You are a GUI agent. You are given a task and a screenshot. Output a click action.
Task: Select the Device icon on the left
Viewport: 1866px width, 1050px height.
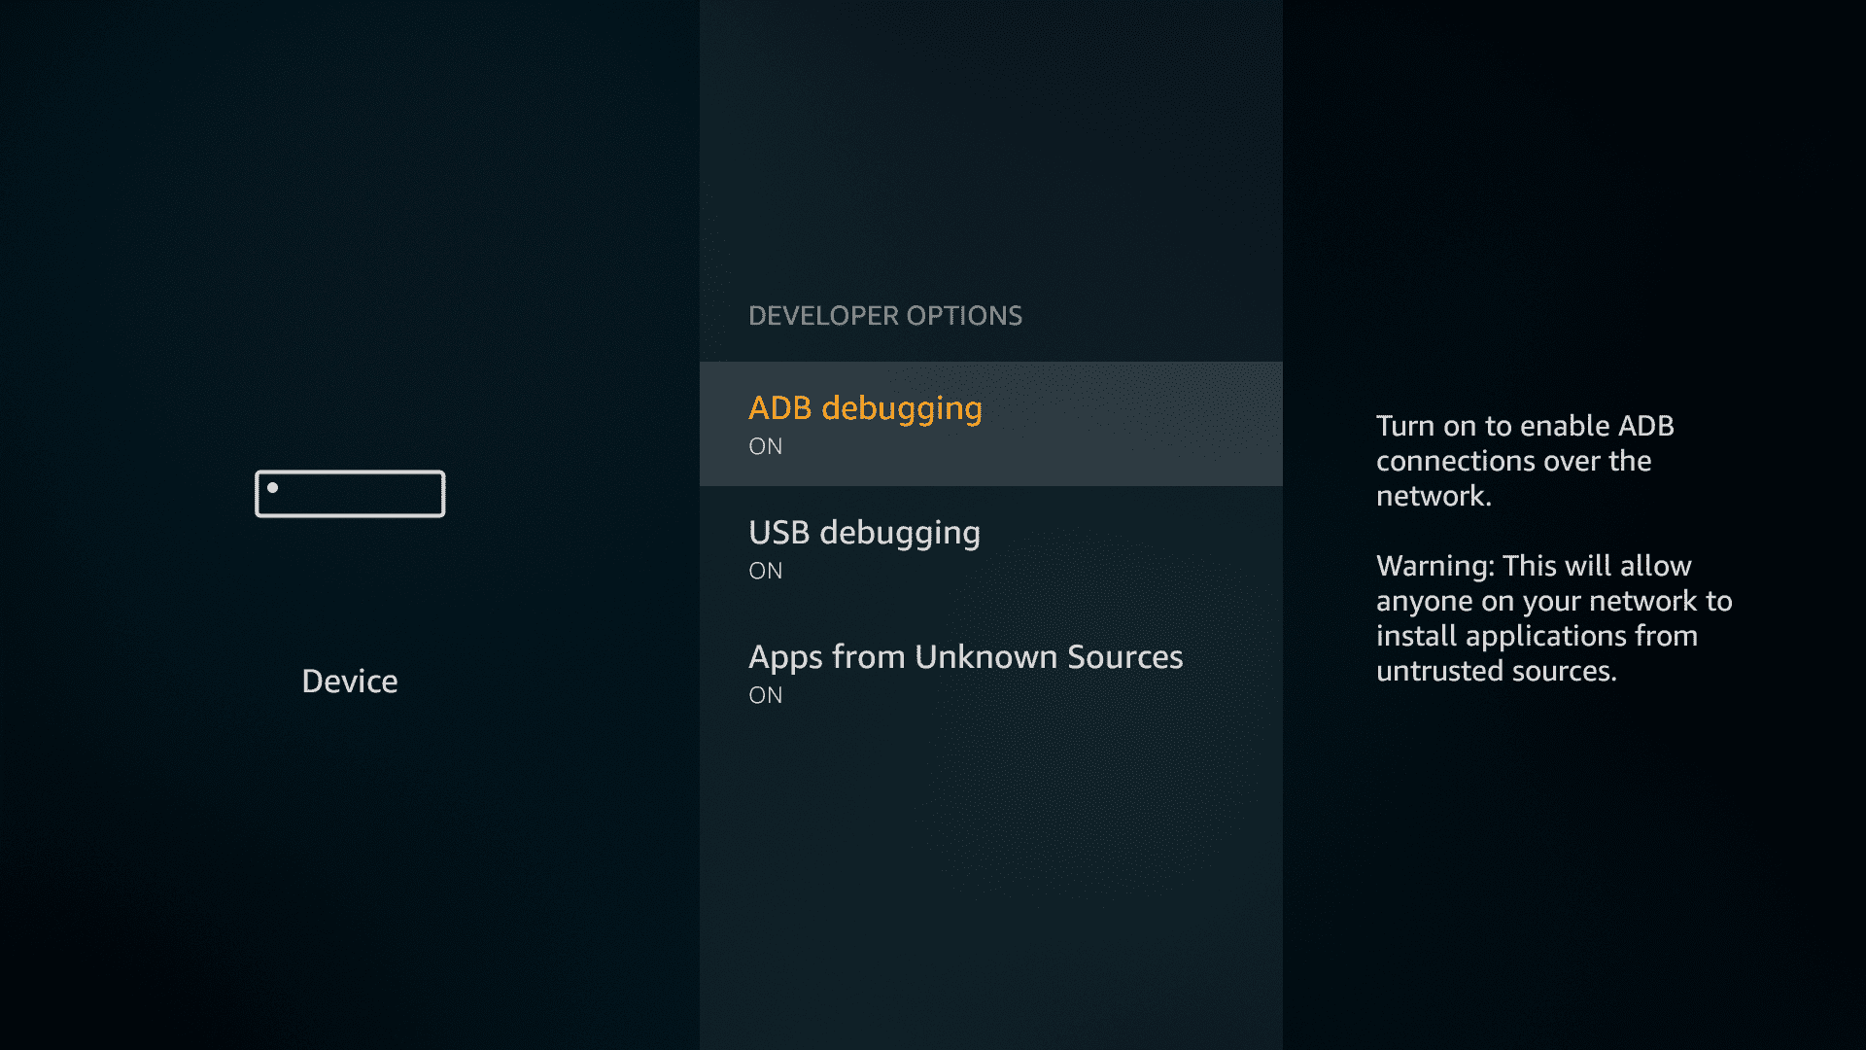pos(350,494)
